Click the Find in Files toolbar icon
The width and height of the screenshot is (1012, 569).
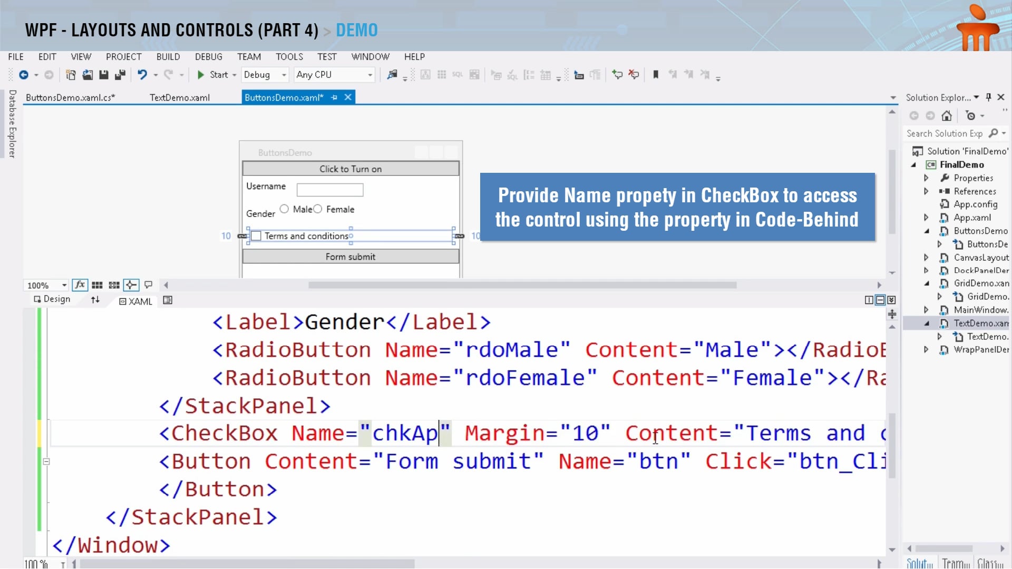point(391,75)
